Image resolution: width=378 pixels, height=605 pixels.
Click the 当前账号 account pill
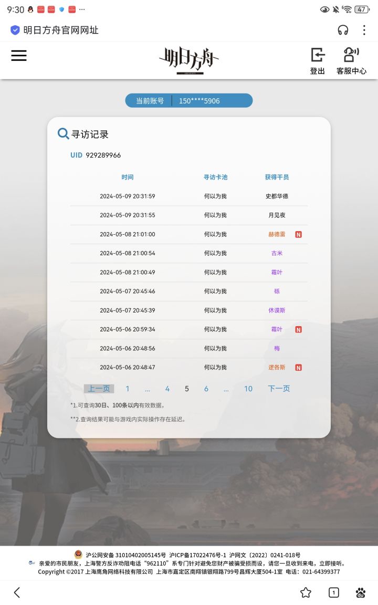[x=188, y=101]
